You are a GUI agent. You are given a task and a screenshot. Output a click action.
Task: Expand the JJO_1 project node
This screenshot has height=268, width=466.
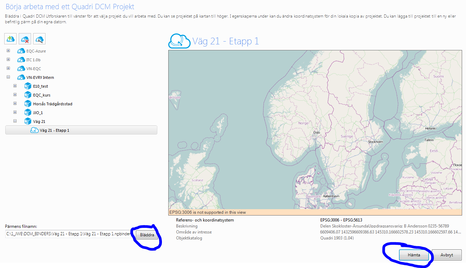click(15, 112)
